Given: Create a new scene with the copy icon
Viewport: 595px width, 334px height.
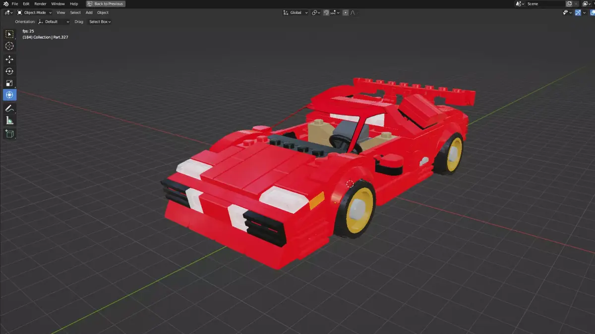Looking at the screenshot, I should pos(569,3).
